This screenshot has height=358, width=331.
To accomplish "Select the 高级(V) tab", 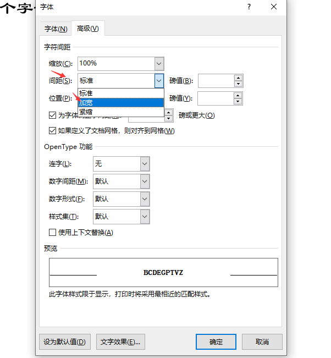I will pyautogui.click(x=88, y=29).
